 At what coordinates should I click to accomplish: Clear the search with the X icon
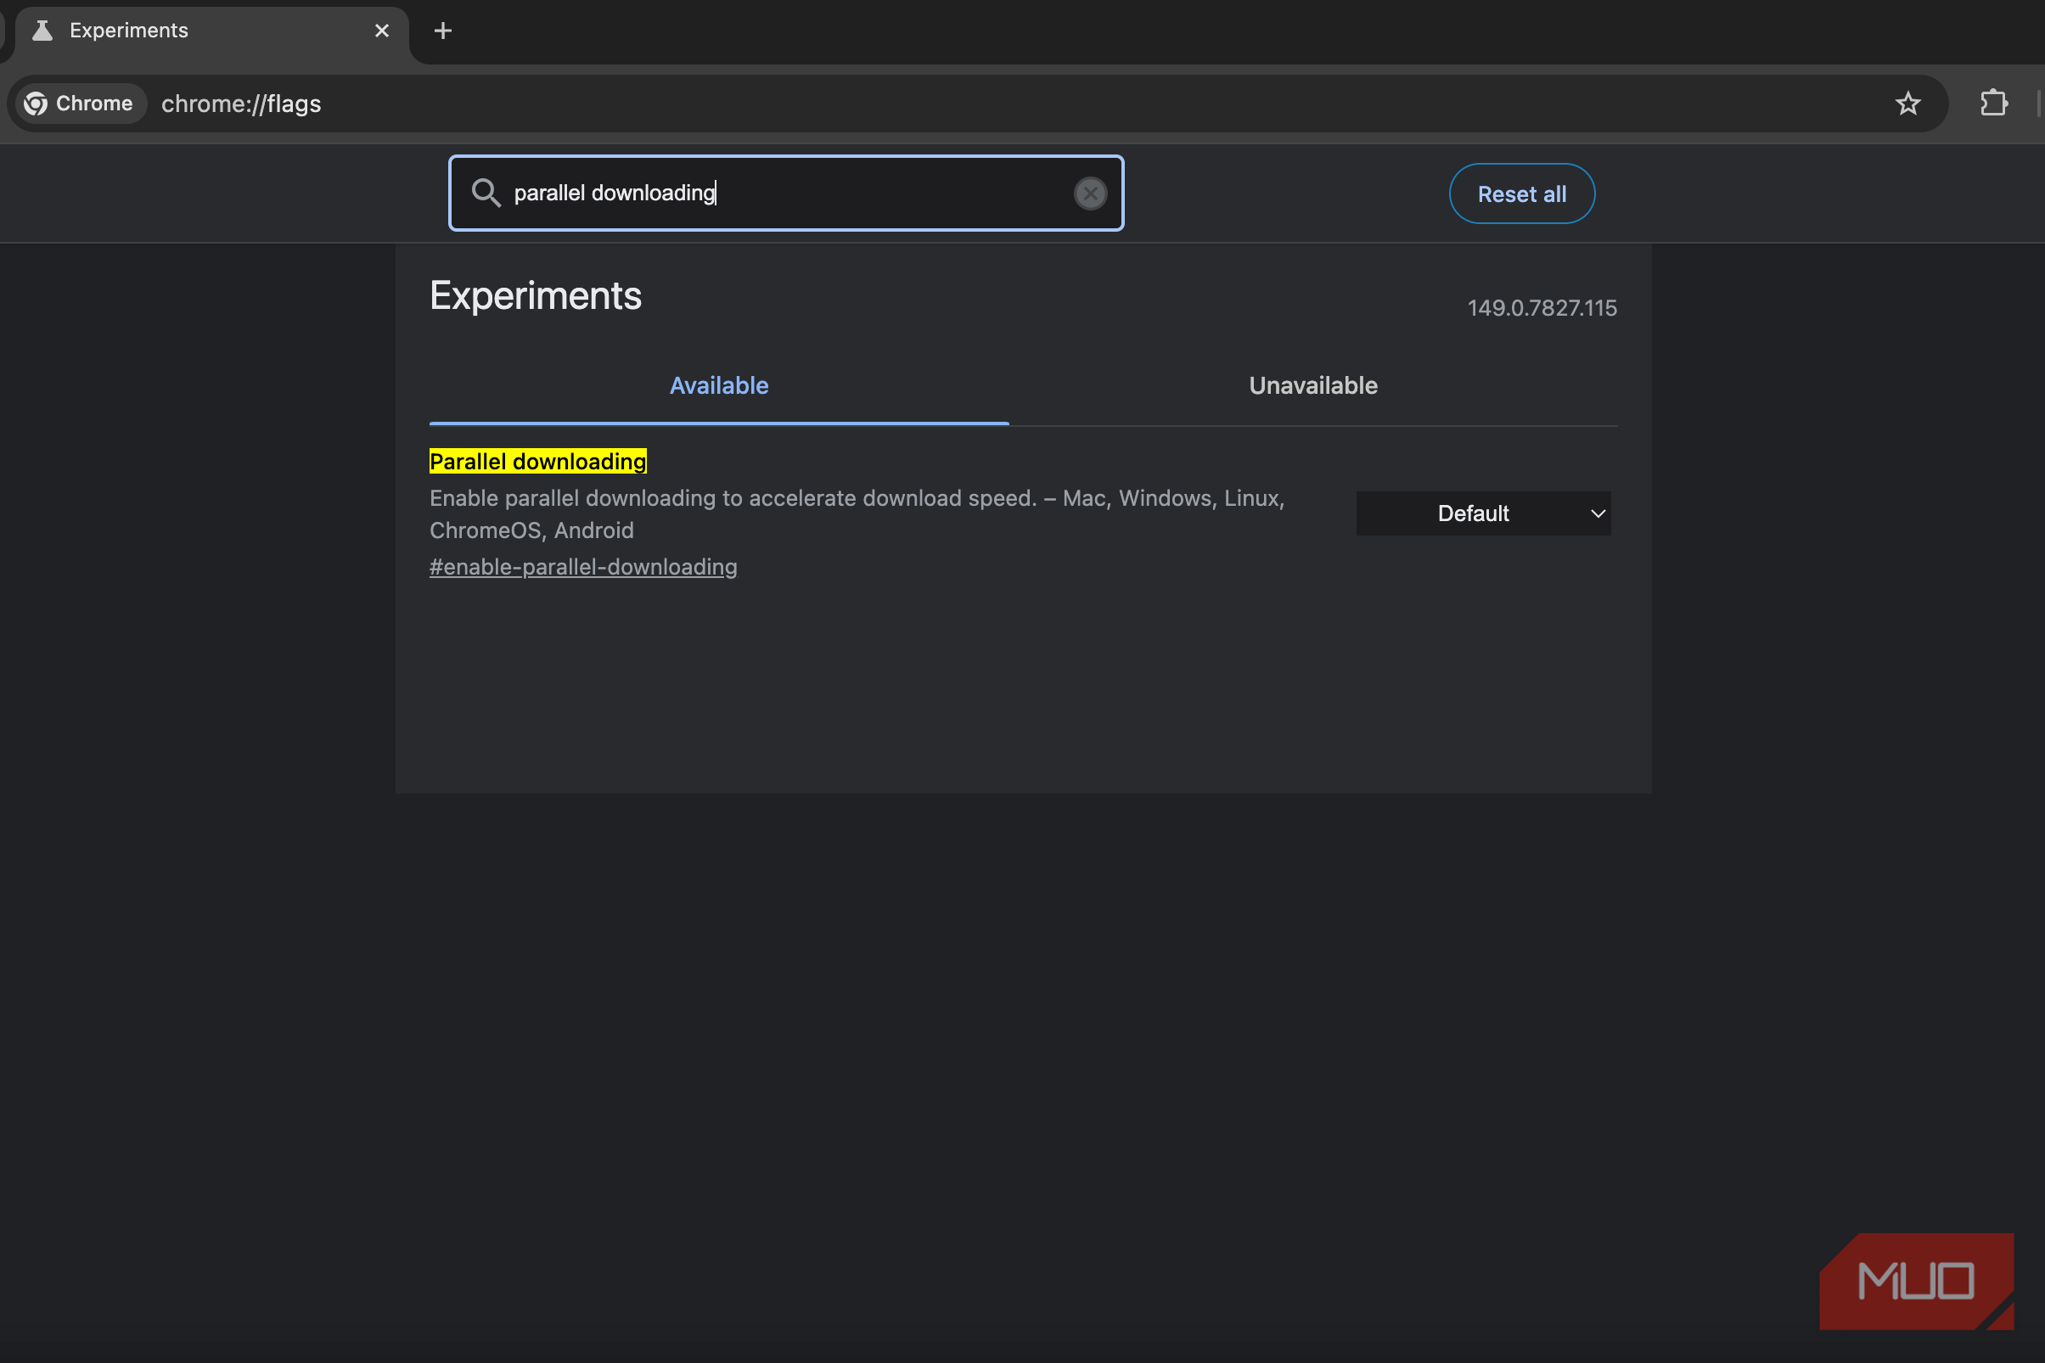(x=1090, y=193)
